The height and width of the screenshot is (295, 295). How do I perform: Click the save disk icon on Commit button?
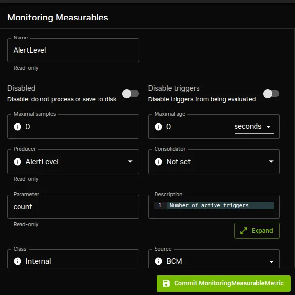click(x=166, y=283)
